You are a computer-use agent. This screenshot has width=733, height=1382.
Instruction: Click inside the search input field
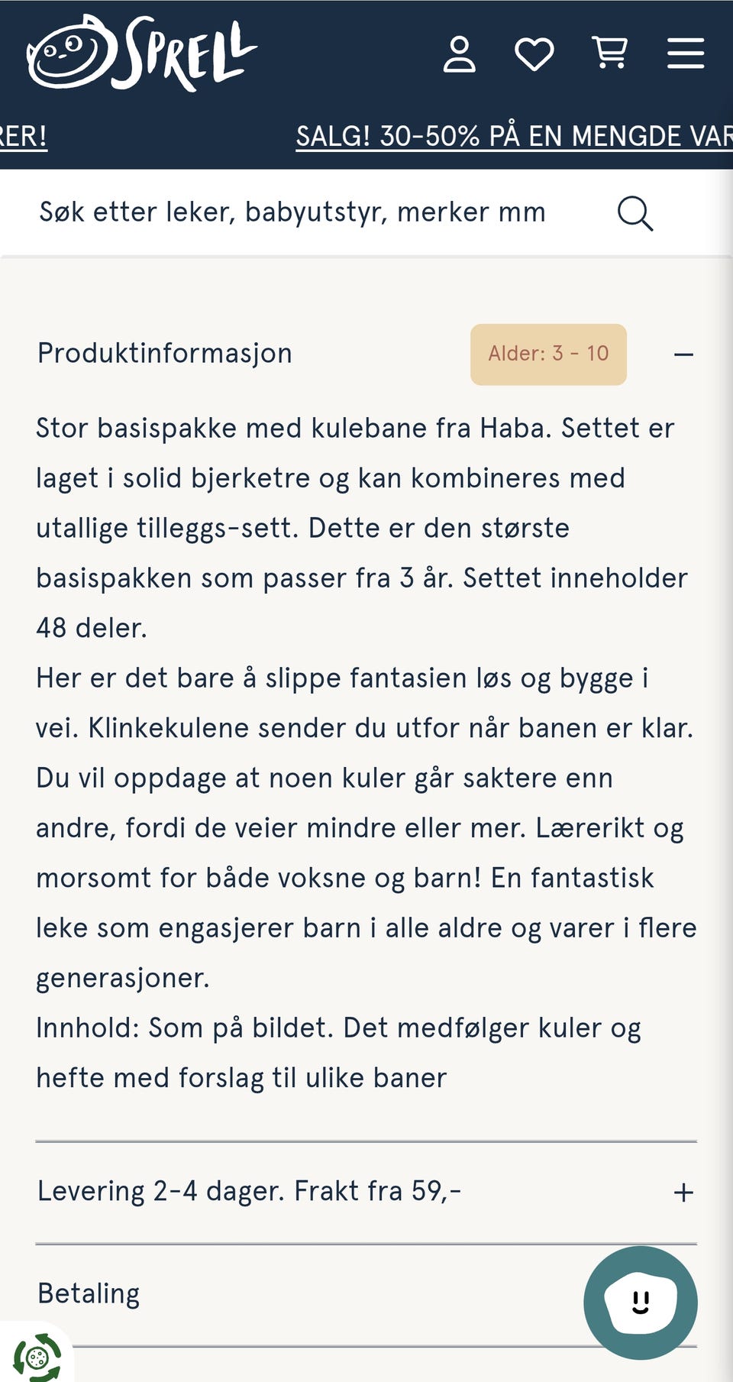pos(290,212)
